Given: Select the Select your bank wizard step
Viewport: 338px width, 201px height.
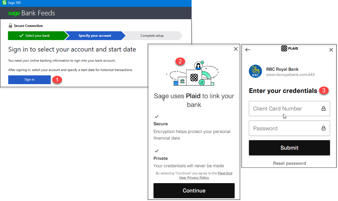Looking at the screenshot, I should [x=37, y=35].
